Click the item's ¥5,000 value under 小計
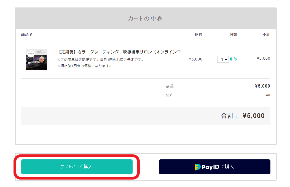 click(263, 58)
